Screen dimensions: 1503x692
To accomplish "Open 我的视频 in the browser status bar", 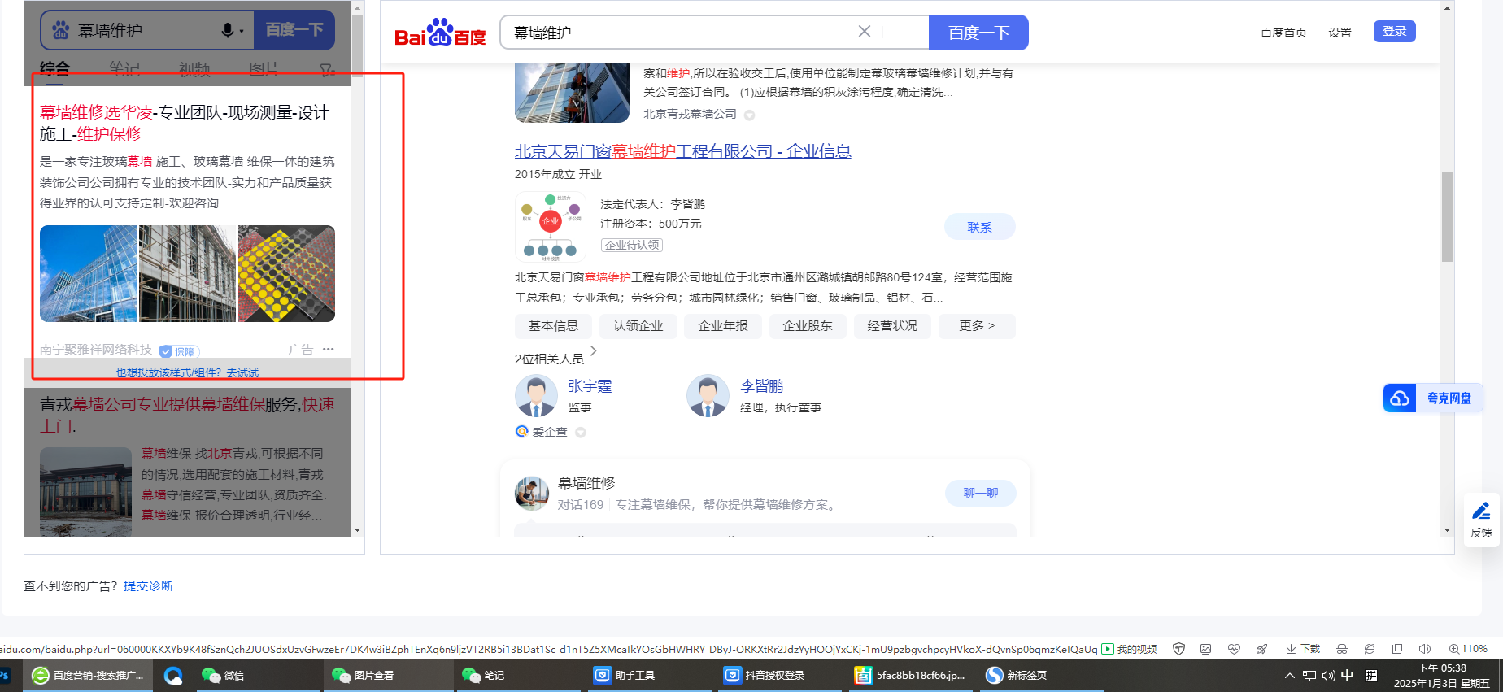I will pos(1129,649).
